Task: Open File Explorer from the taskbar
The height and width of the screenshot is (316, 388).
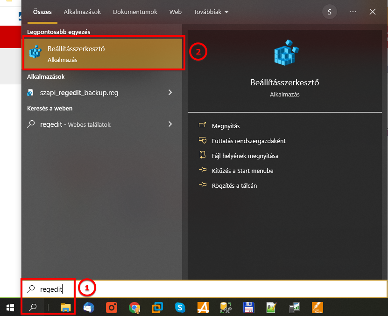Action: click(x=66, y=307)
